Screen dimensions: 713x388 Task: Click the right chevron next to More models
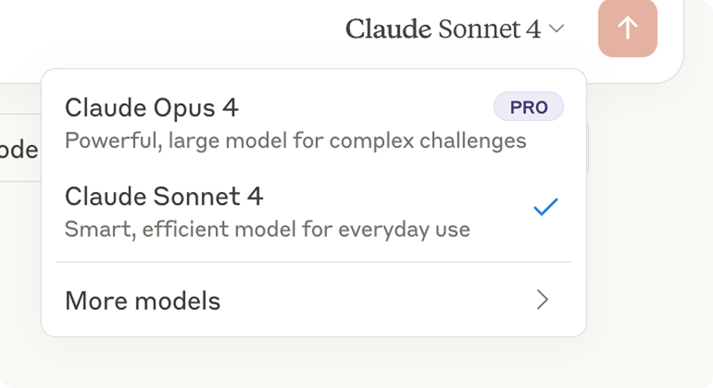coord(542,300)
